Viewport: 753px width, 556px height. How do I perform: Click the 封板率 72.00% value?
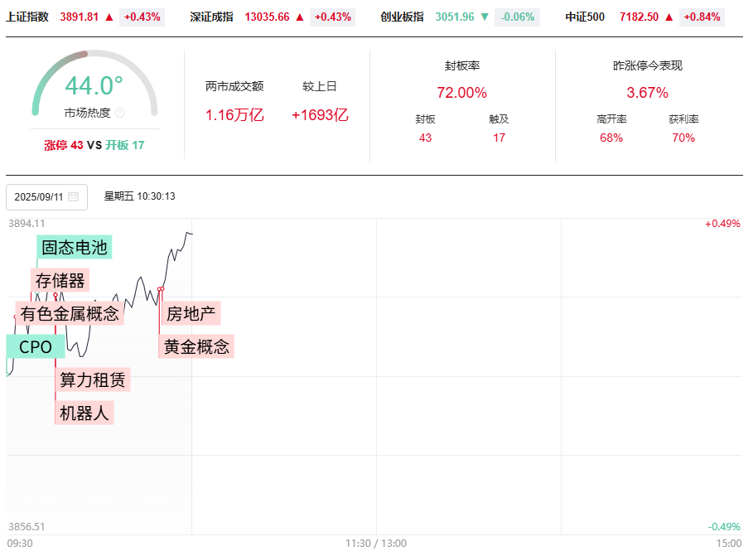pos(462,93)
